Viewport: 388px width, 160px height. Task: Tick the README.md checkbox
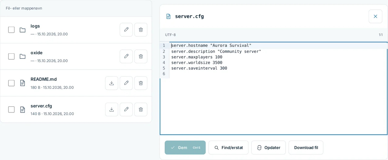pos(11,83)
